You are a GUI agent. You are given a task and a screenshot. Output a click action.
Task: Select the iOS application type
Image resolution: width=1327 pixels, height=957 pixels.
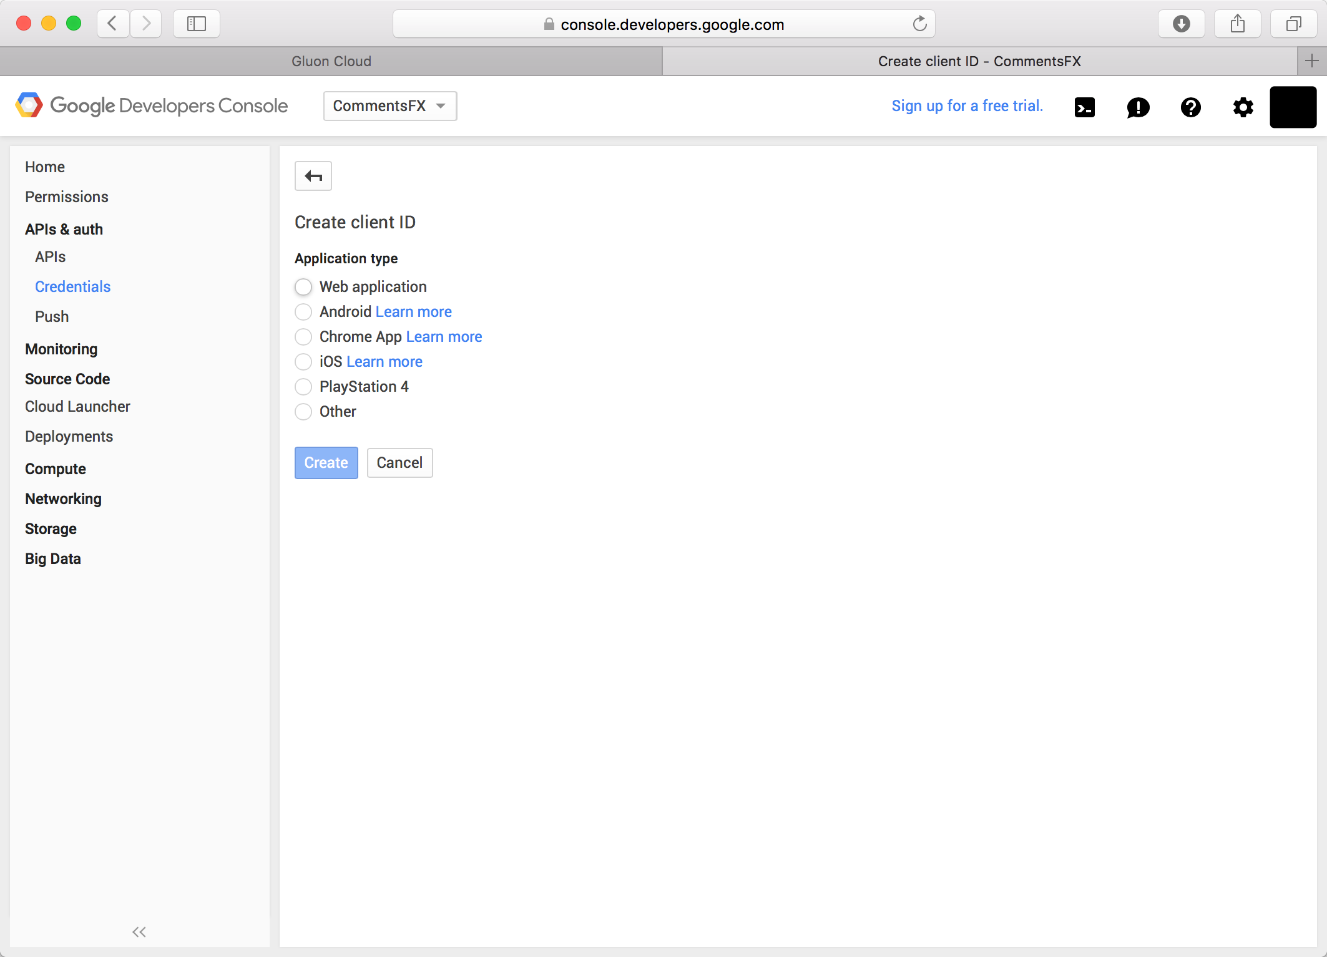click(x=303, y=361)
